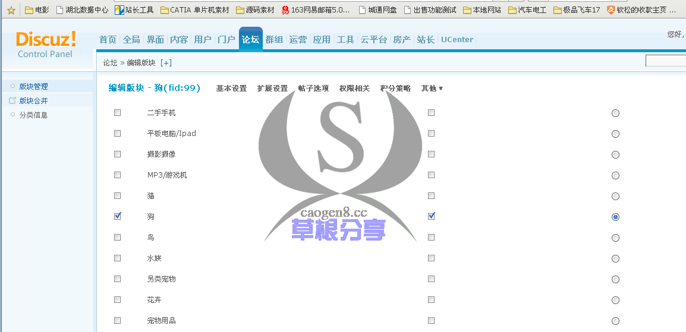Open the 用户 top navigation tab
Screen dimensions: 686x332
click(203, 40)
